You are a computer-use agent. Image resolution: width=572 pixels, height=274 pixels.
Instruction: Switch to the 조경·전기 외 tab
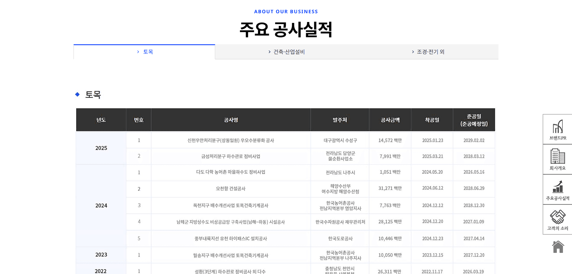[x=429, y=51]
